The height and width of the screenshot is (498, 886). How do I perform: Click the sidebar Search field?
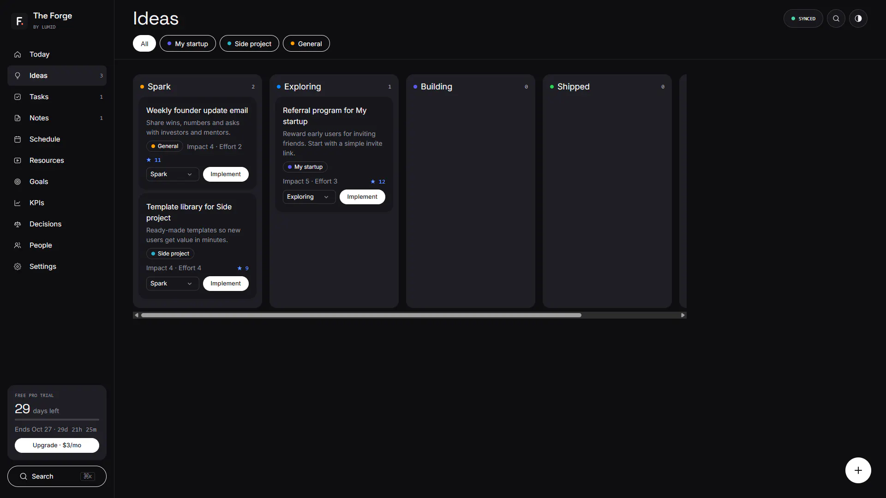coord(57,476)
